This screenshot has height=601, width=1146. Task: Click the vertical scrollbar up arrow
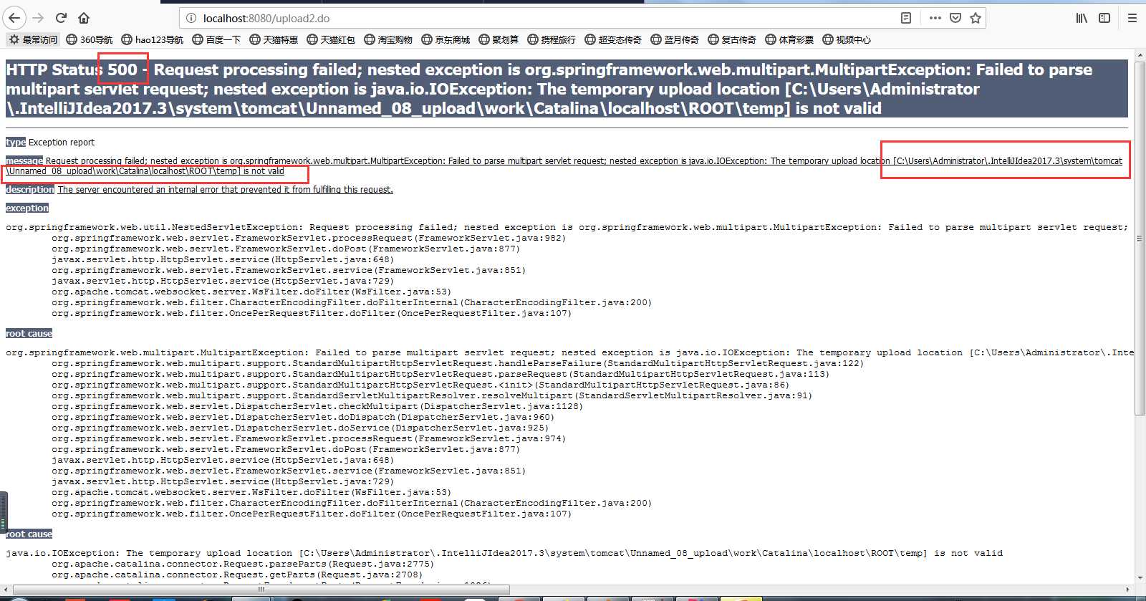coord(1140,54)
